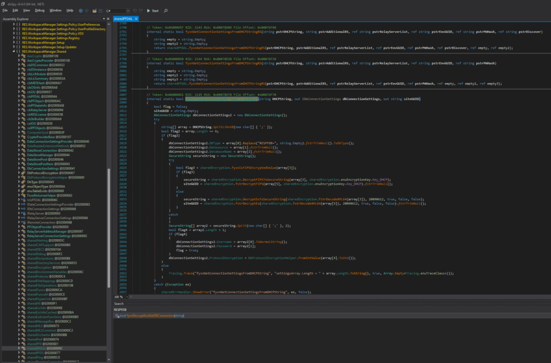
Task: Expand the RES.WorkspaceManager.Setup namespace node
Action: click(14, 43)
